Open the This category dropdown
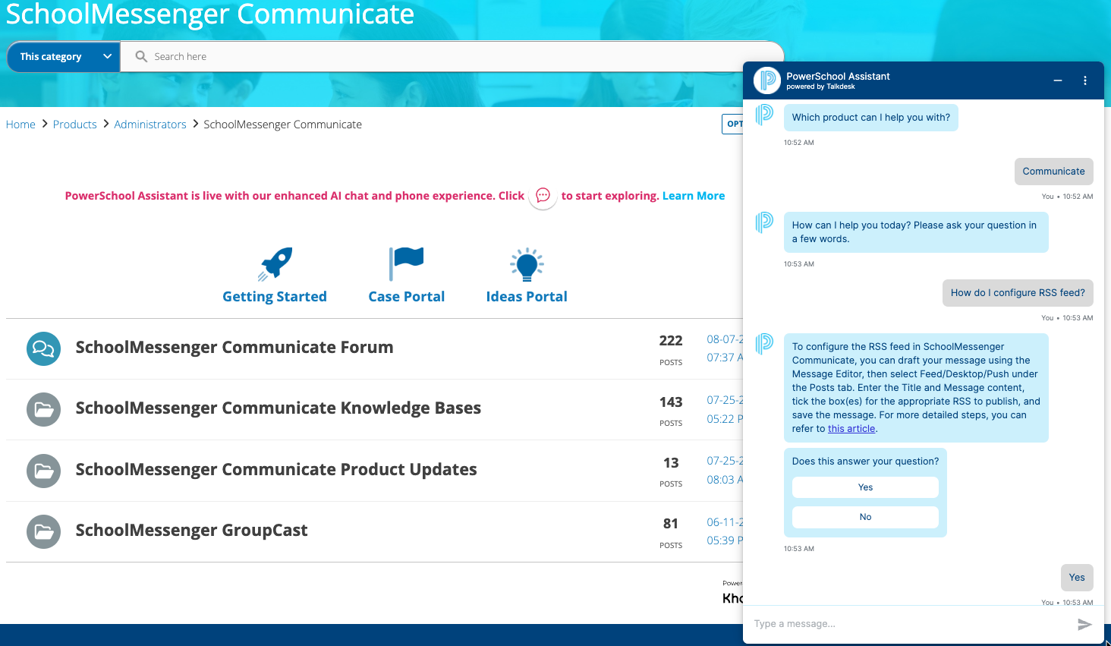The image size is (1111, 646). 63,55
